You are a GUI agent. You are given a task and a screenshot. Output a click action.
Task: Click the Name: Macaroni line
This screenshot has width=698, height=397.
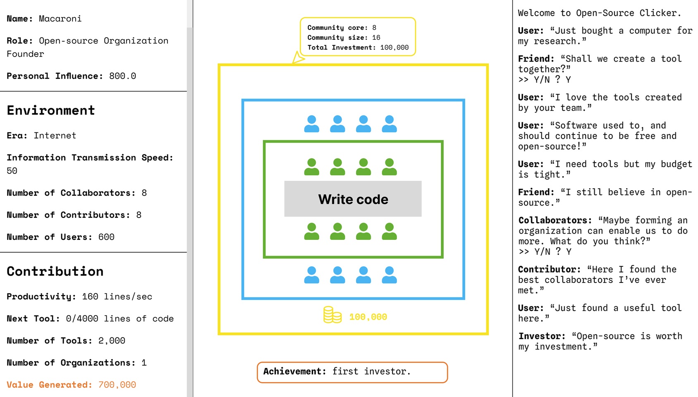[x=44, y=19]
